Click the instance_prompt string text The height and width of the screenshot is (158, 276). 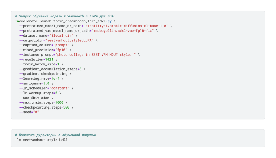coord(95,55)
